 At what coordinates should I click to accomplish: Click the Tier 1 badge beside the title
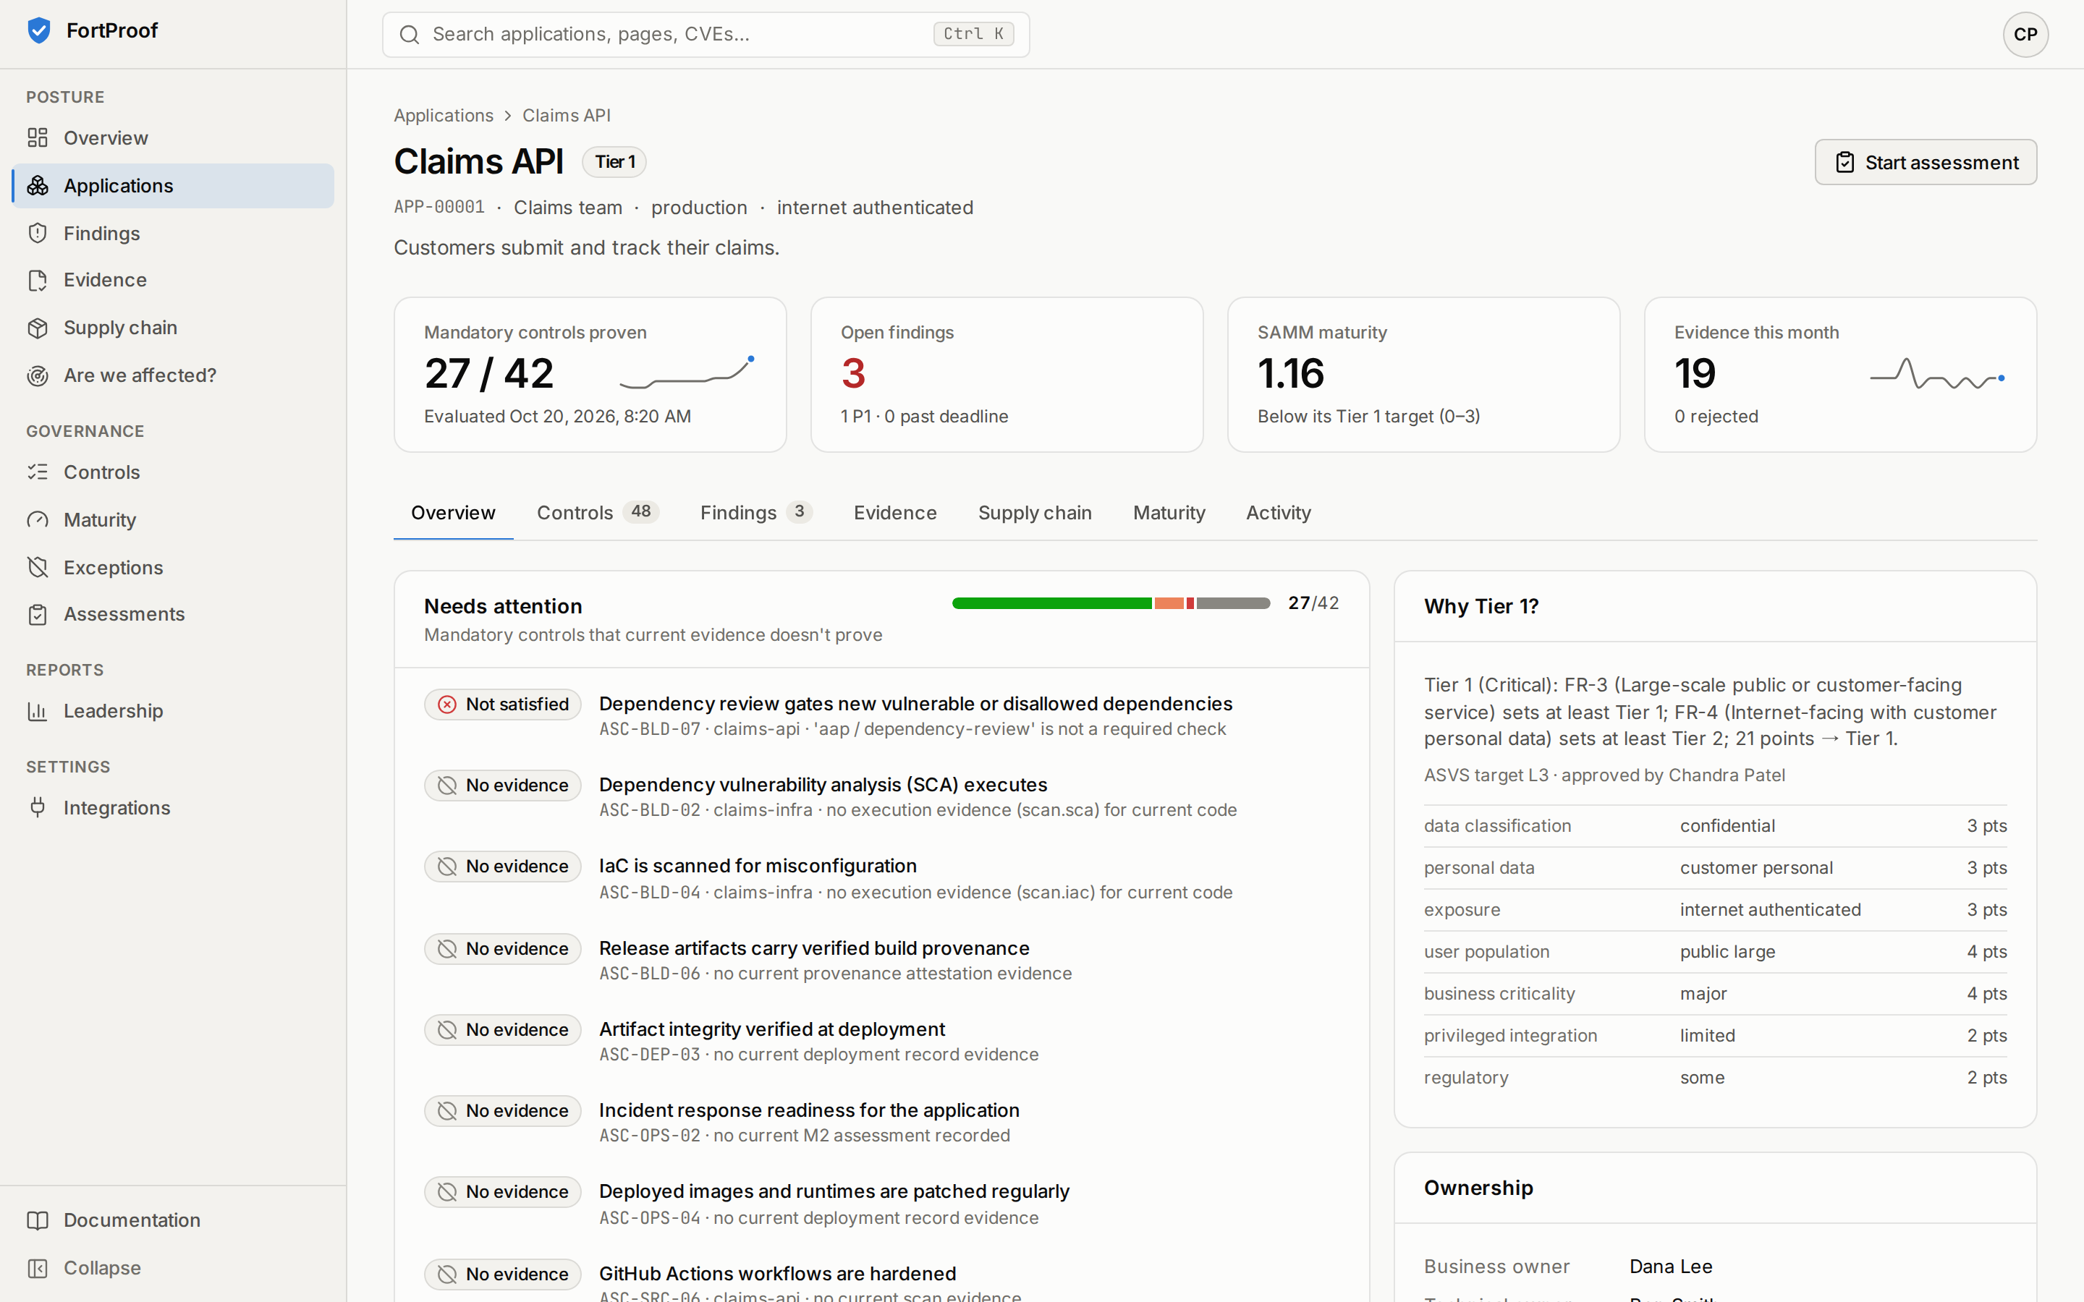(614, 162)
